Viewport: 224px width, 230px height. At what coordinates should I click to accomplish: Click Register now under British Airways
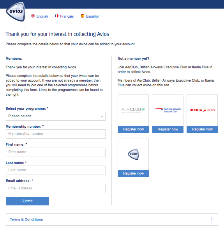[x=168, y=129]
